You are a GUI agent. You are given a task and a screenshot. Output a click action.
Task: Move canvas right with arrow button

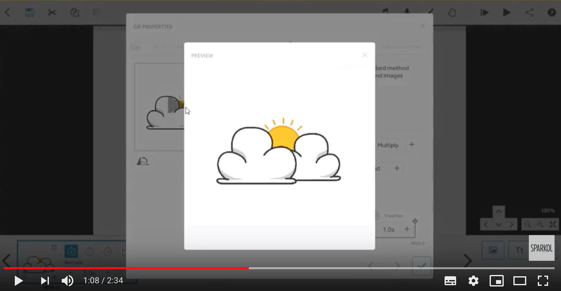tap(511, 224)
